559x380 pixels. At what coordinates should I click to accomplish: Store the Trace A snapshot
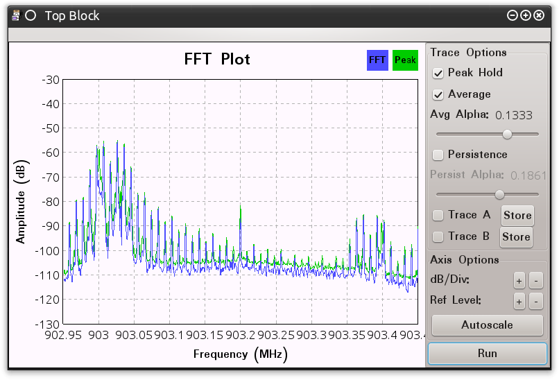[x=516, y=215]
